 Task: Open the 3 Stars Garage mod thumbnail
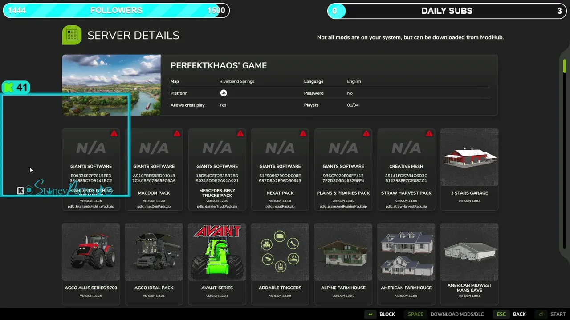click(x=469, y=157)
